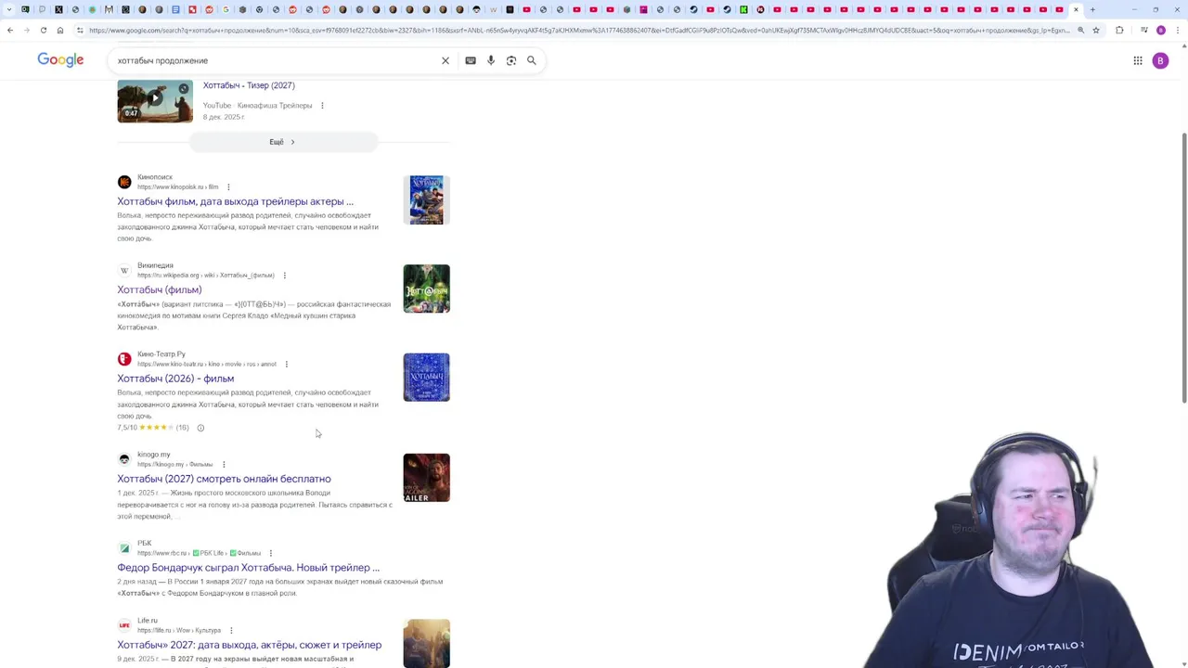Viewport: 1188px width, 668px height.
Task: Start voice search with microphone icon
Action: (x=491, y=60)
